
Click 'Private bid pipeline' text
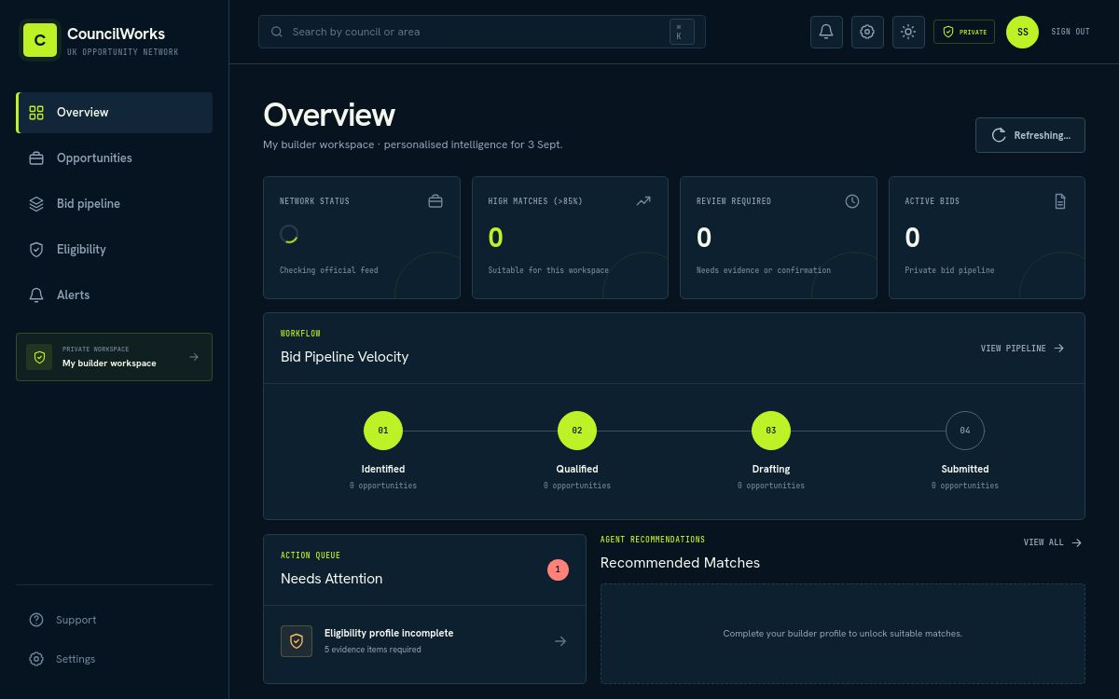click(x=949, y=270)
